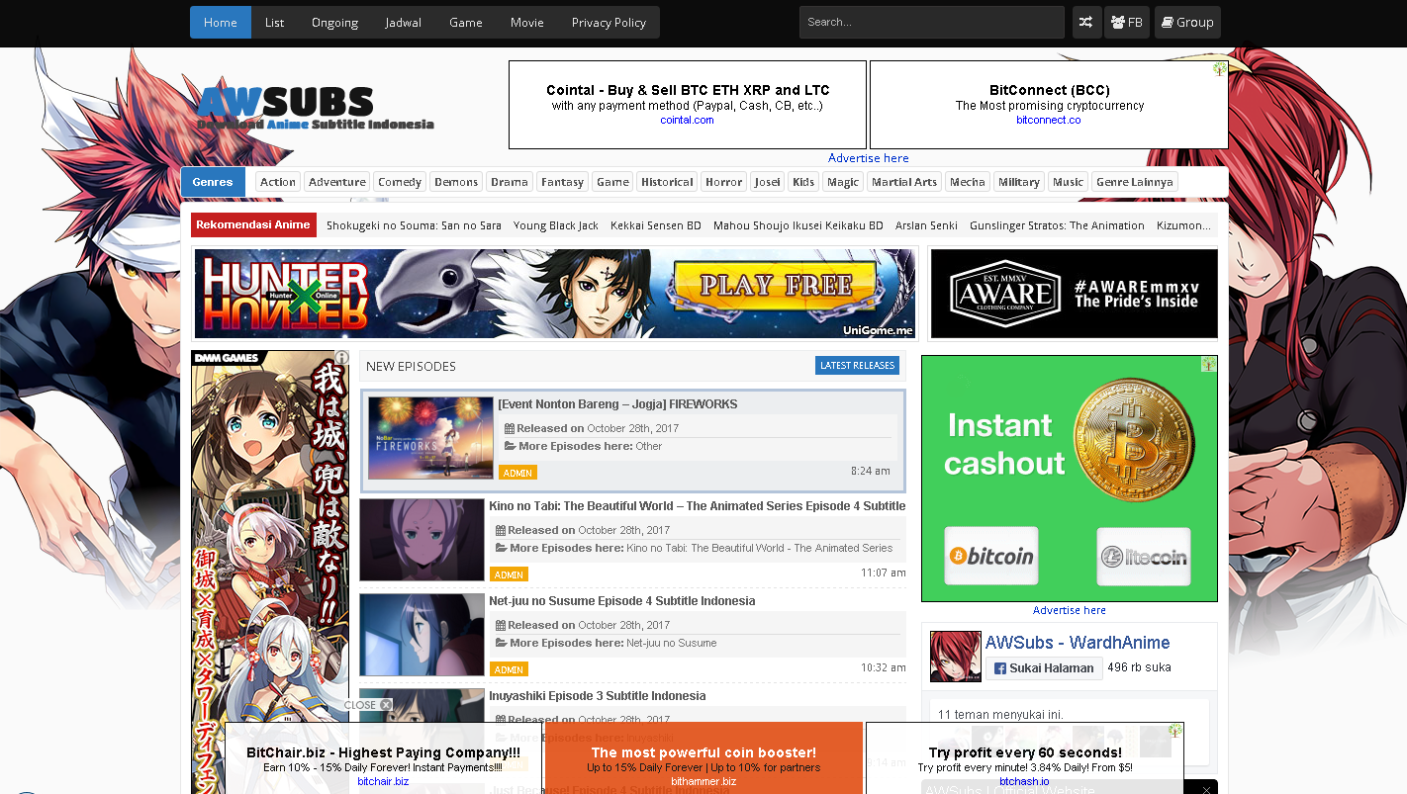1407x794 pixels.
Task: Open the List menu item
Action: pyautogui.click(x=275, y=22)
